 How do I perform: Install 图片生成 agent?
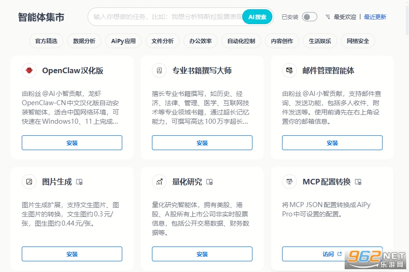(72, 254)
